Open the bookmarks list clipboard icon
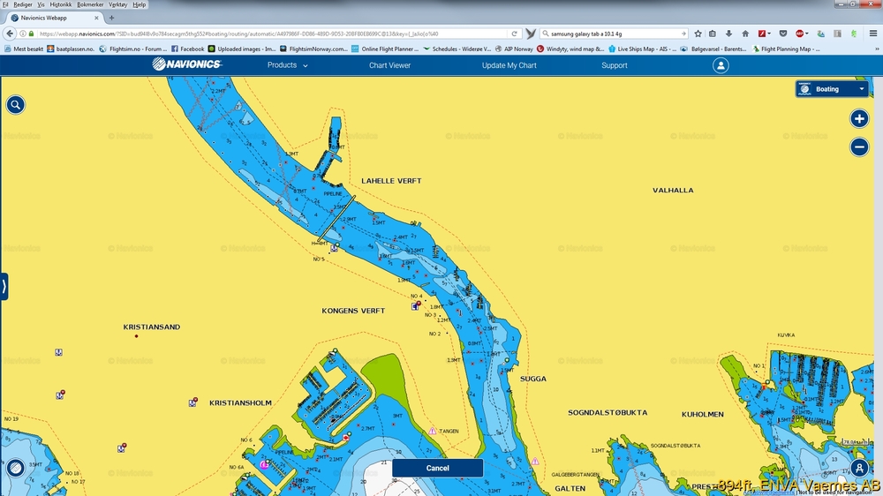The height and width of the screenshot is (496, 883). pyautogui.click(x=713, y=34)
